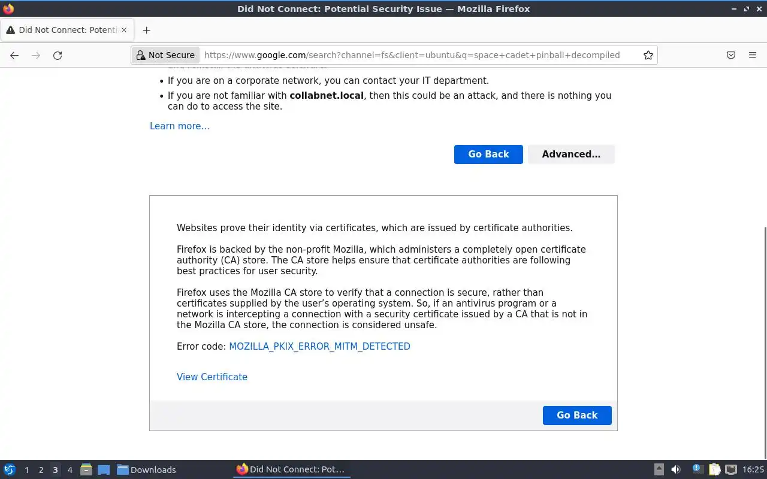Viewport: 767px width, 479px height.
Task: Click the show desktop taskbar icon
Action: pos(104,469)
